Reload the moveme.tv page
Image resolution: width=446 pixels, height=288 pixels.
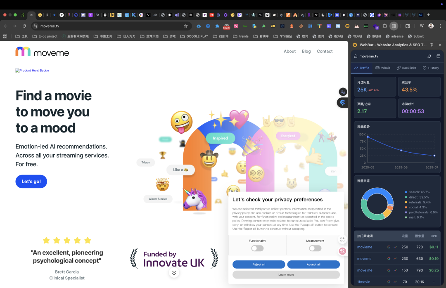[x=24, y=26]
